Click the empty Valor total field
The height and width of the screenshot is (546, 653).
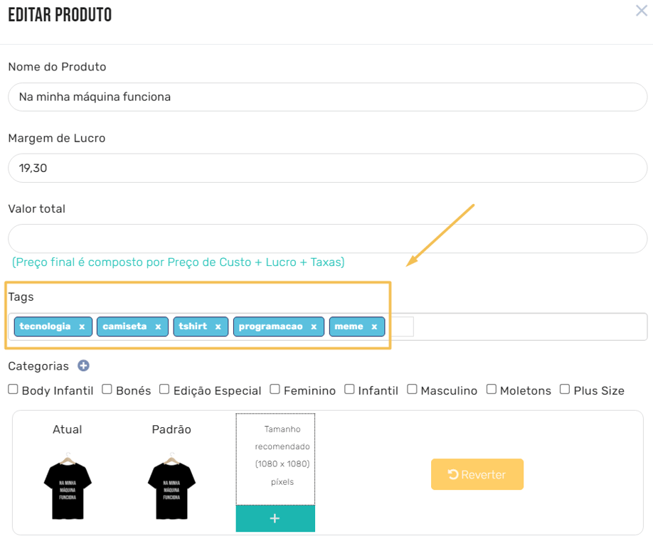327,239
